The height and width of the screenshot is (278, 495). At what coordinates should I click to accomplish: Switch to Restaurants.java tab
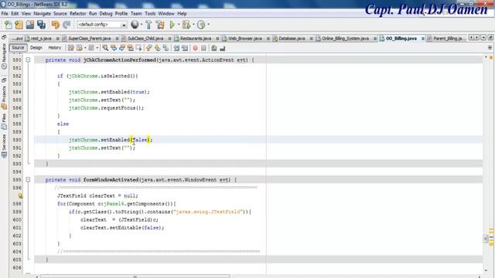pyautogui.click(x=196, y=39)
